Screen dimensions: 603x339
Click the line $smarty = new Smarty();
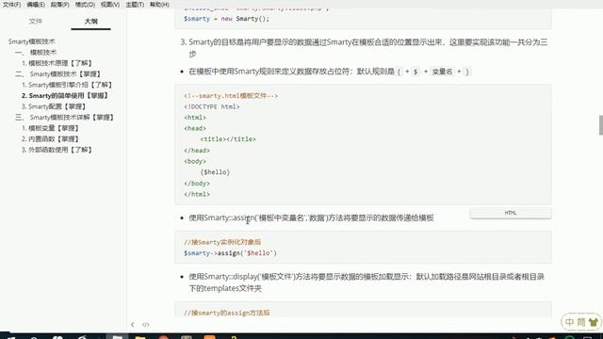pos(226,19)
